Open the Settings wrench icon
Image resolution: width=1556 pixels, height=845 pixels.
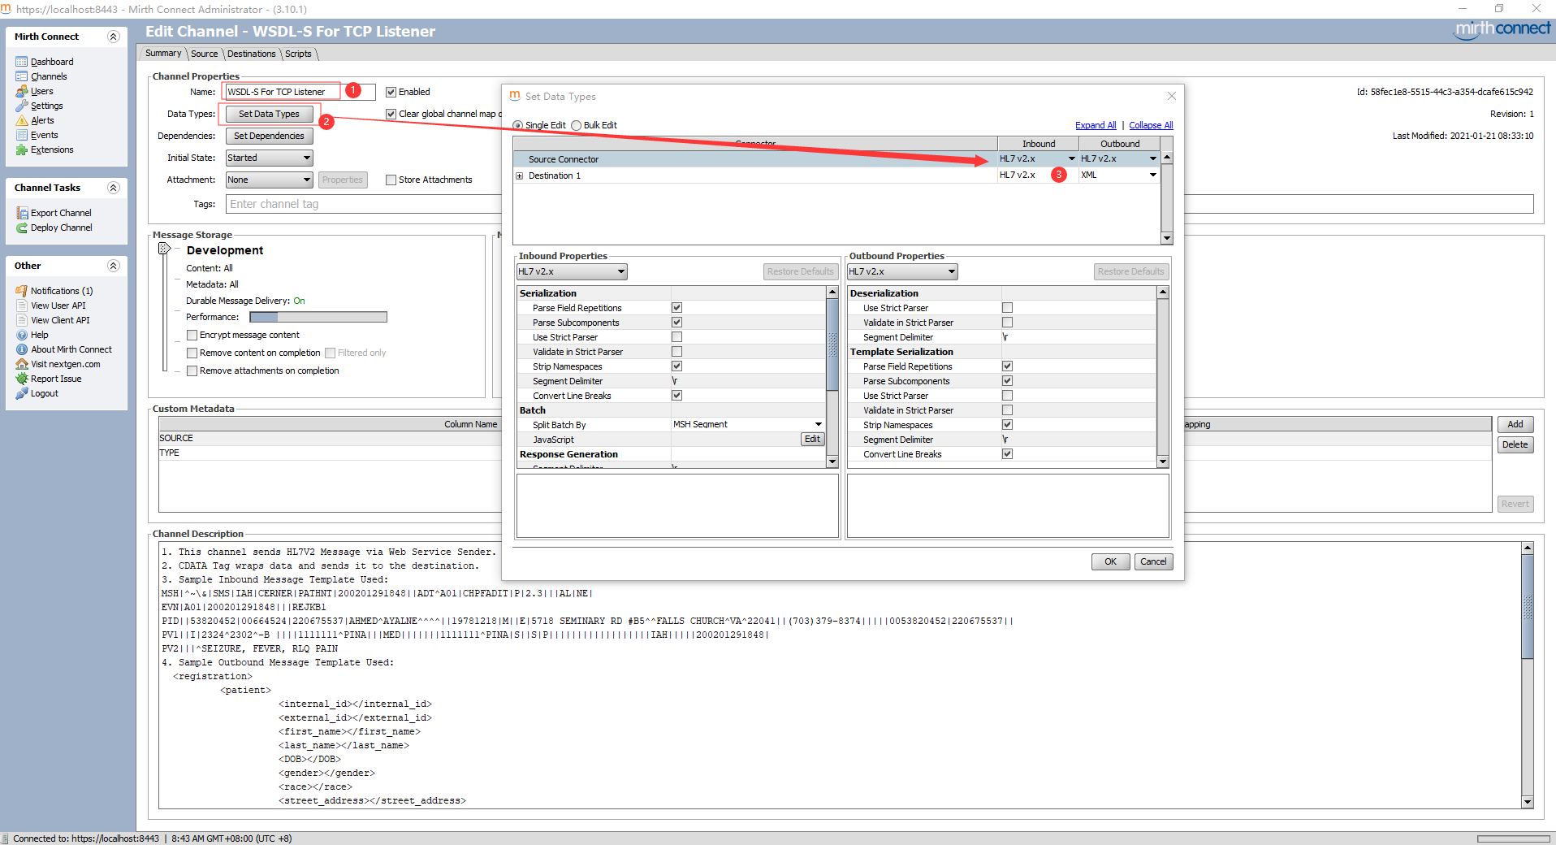point(22,106)
